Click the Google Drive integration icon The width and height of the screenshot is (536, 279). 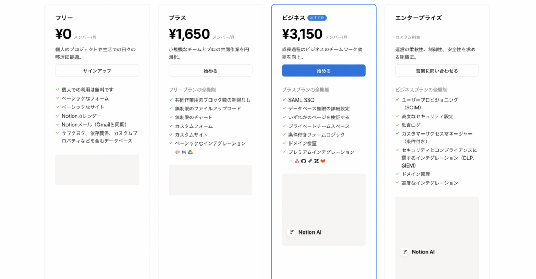[191, 152]
